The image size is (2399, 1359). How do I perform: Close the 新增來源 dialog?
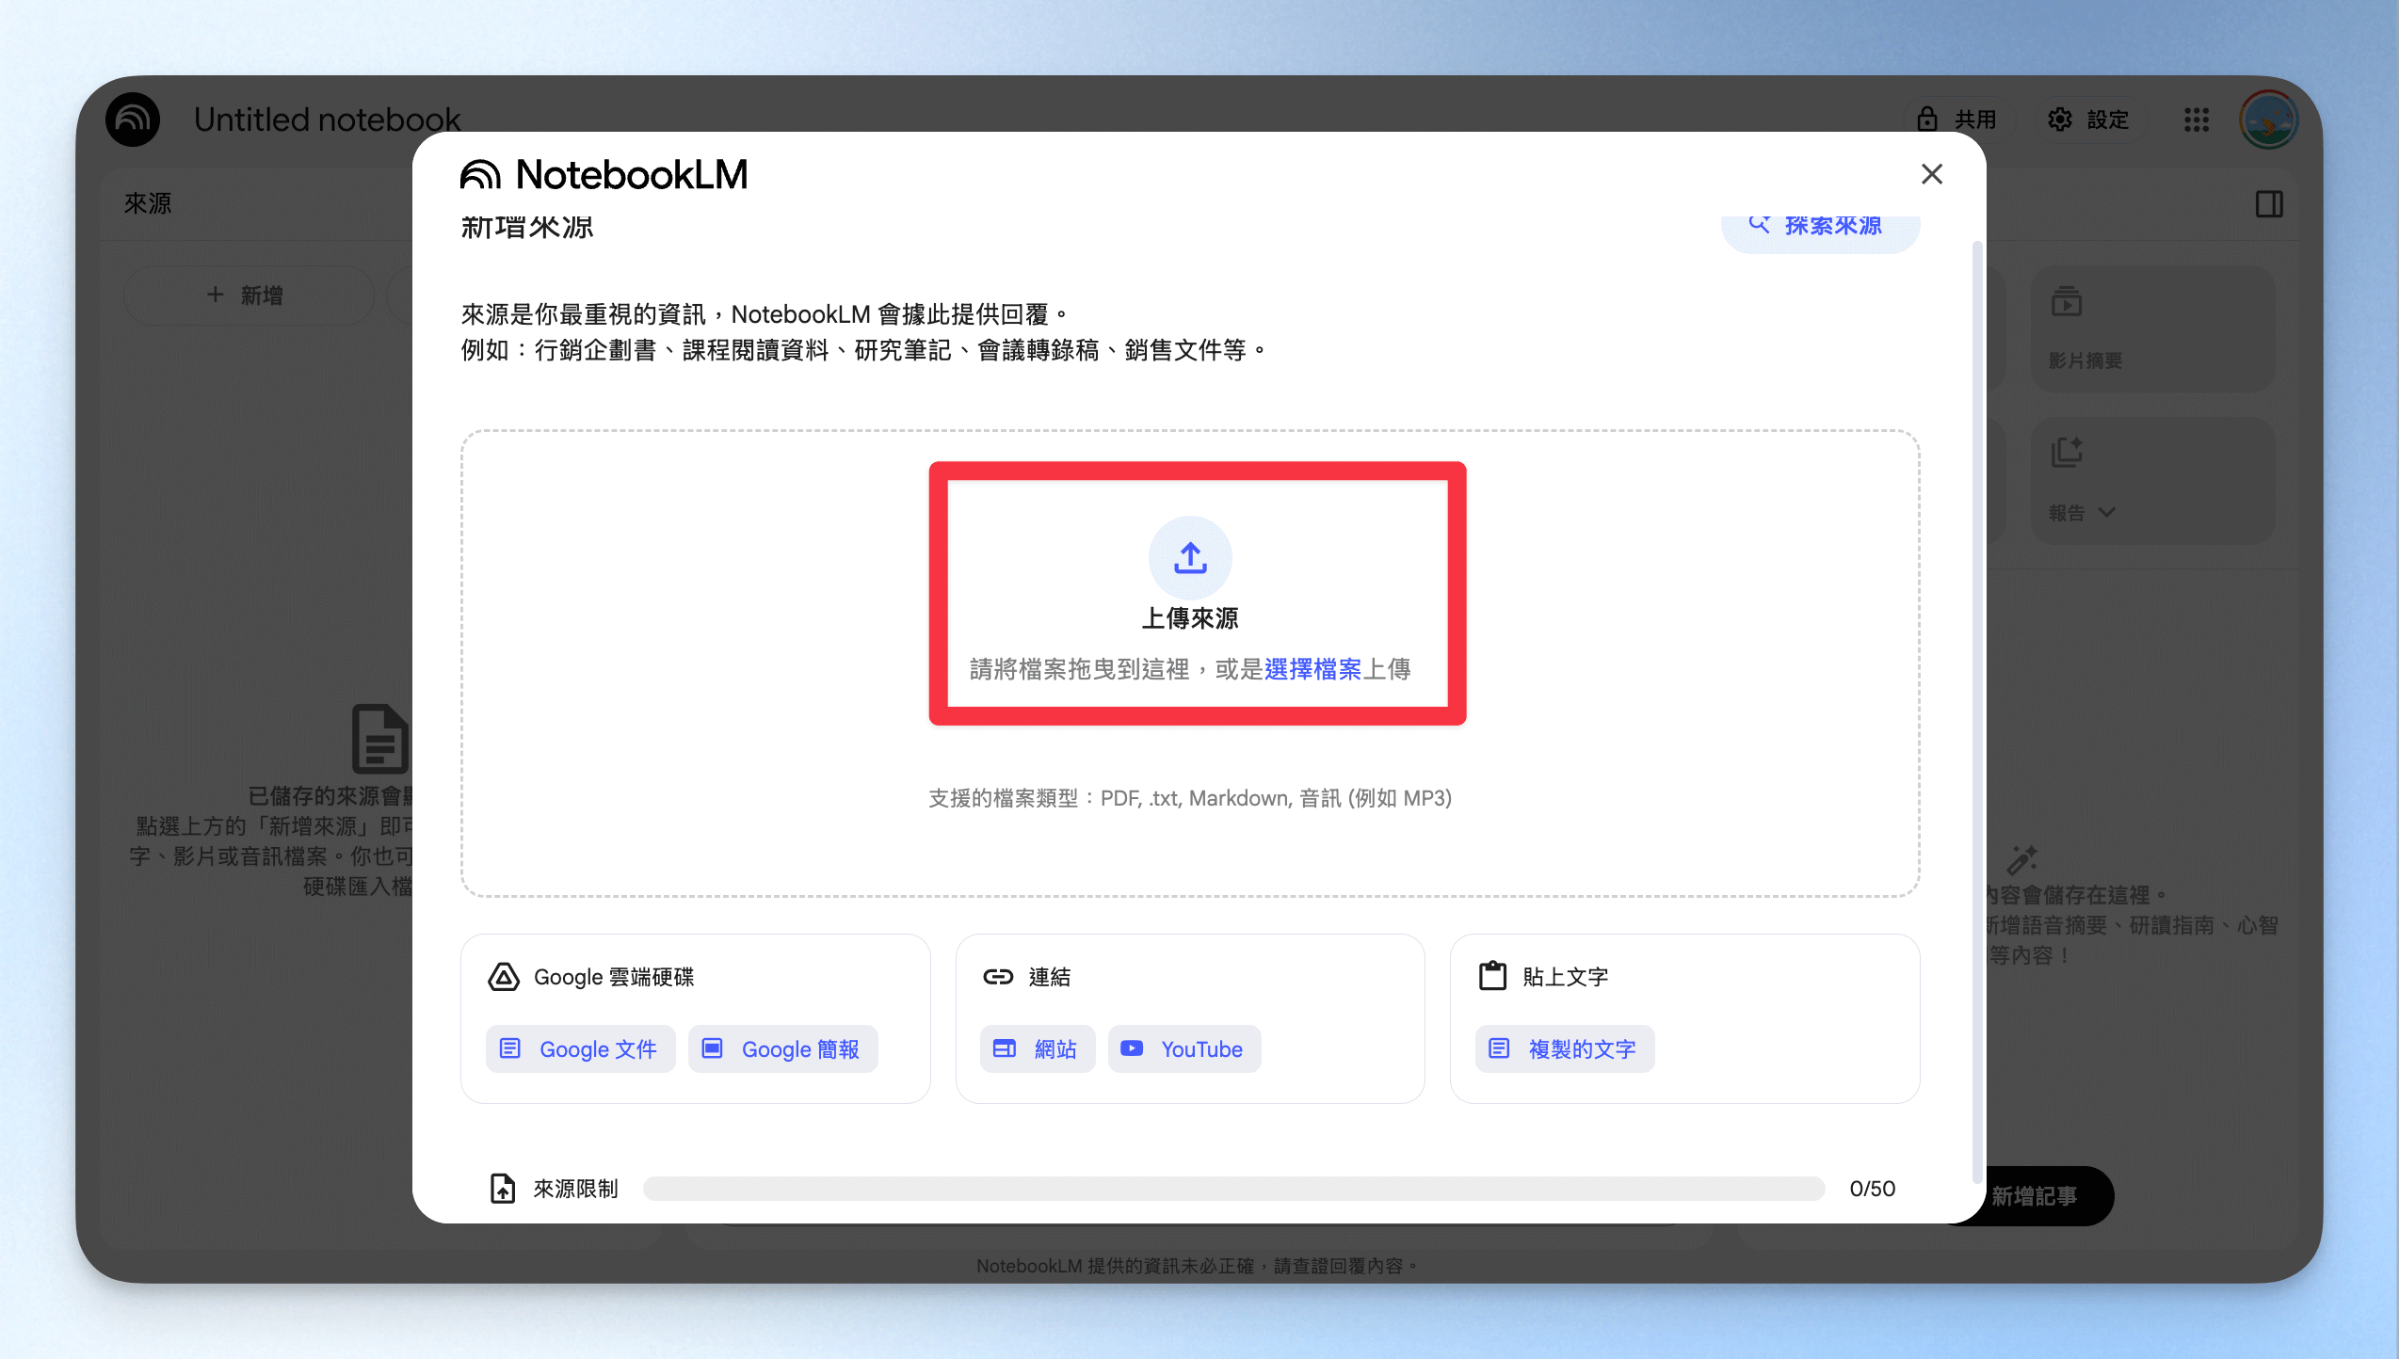tap(1932, 174)
